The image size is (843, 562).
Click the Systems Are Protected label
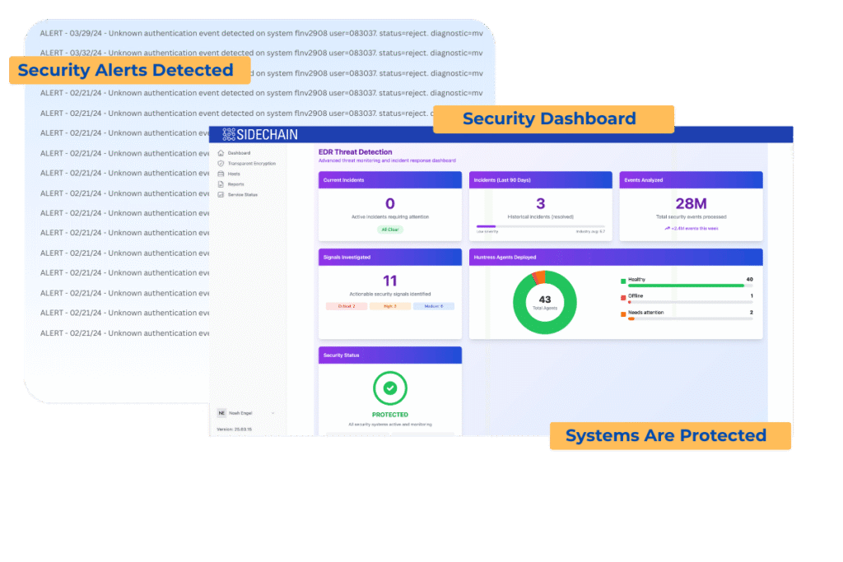click(670, 436)
